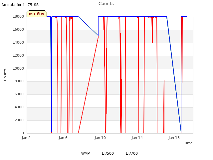Toggle the LI7500 legend entry
The image size is (213, 160).
[104, 153]
